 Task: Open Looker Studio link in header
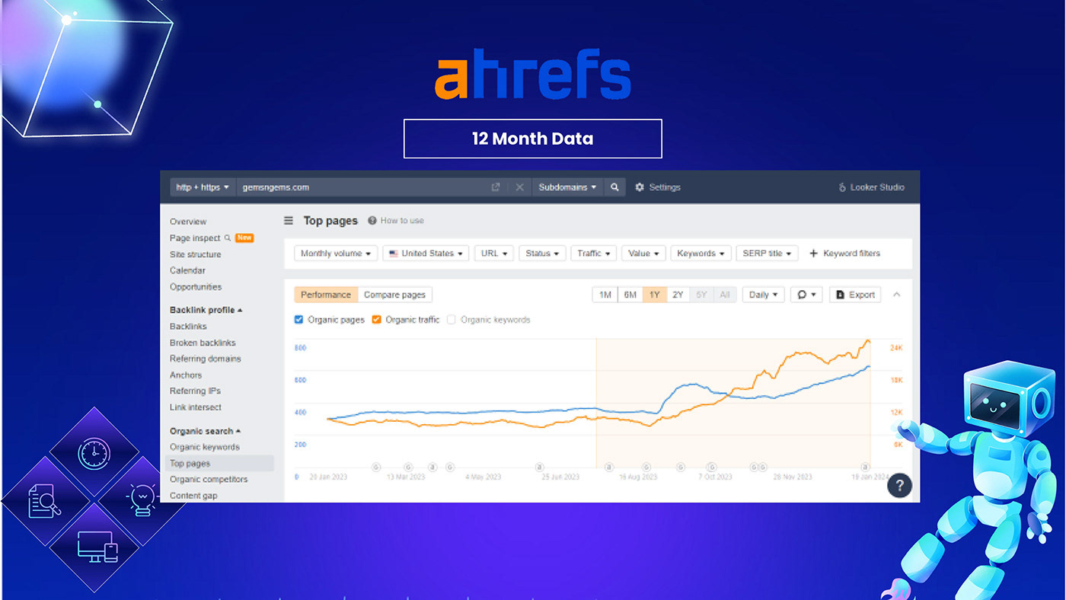coord(871,187)
